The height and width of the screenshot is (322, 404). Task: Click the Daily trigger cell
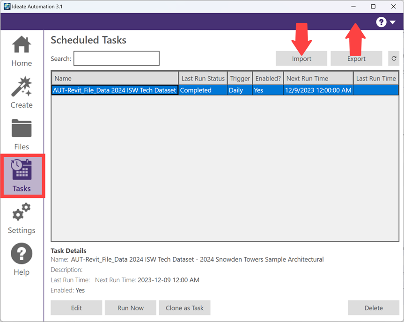tap(240, 90)
